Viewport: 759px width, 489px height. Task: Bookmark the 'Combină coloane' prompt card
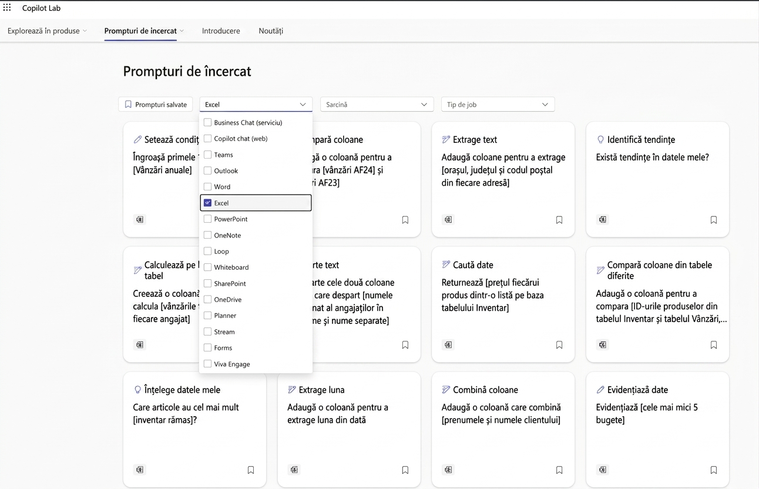pos(559,470)
